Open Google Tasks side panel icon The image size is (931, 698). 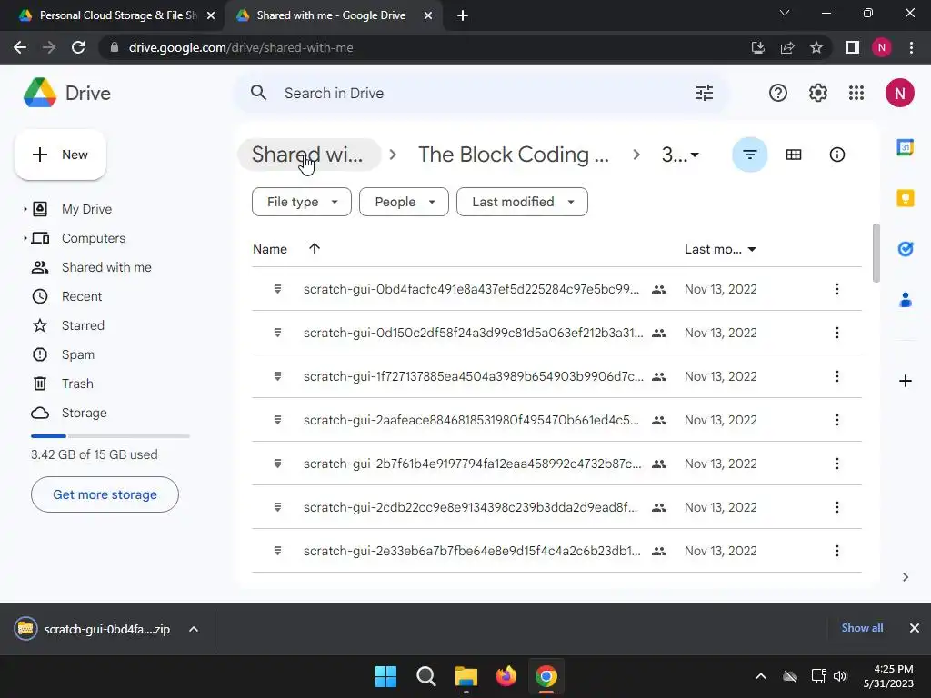pos(905,249)
